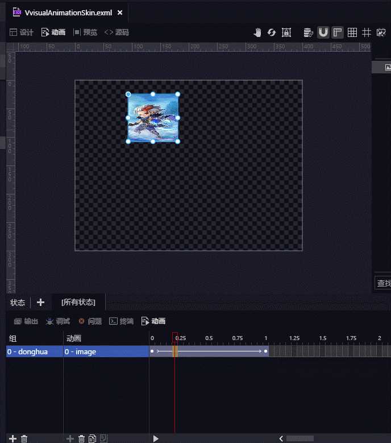Click the timeline horizontal scrollbar thumb
The height and width of the screenshot is (443, 391).
(300, 438)
